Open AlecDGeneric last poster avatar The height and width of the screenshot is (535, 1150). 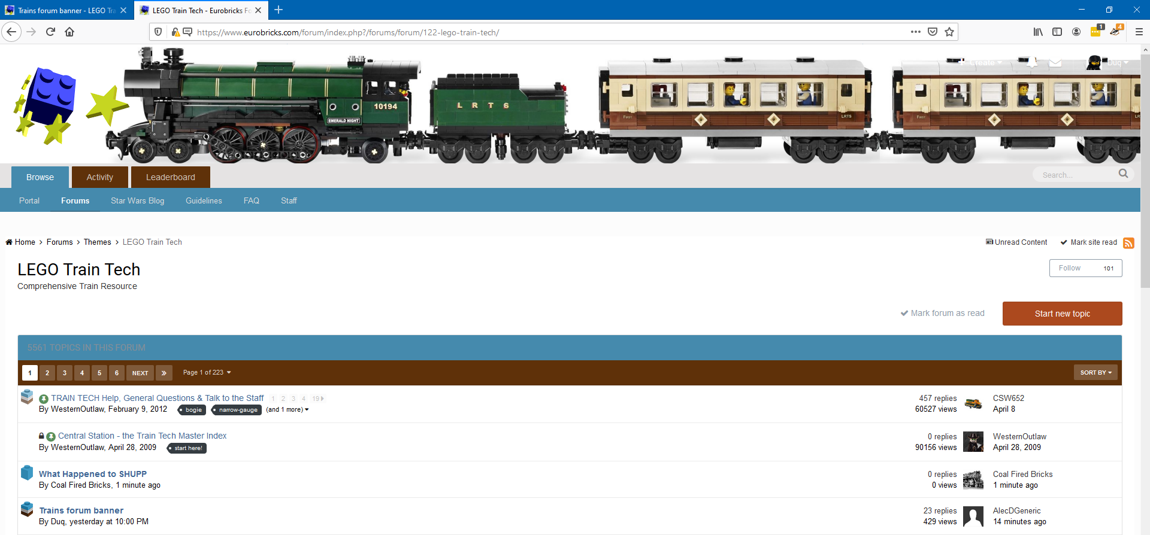(973, 516)
